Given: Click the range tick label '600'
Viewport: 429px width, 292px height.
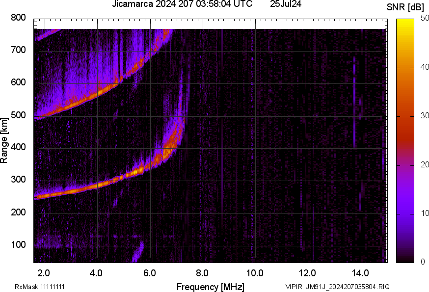Looking at the screenshot, I should [18, 82].
